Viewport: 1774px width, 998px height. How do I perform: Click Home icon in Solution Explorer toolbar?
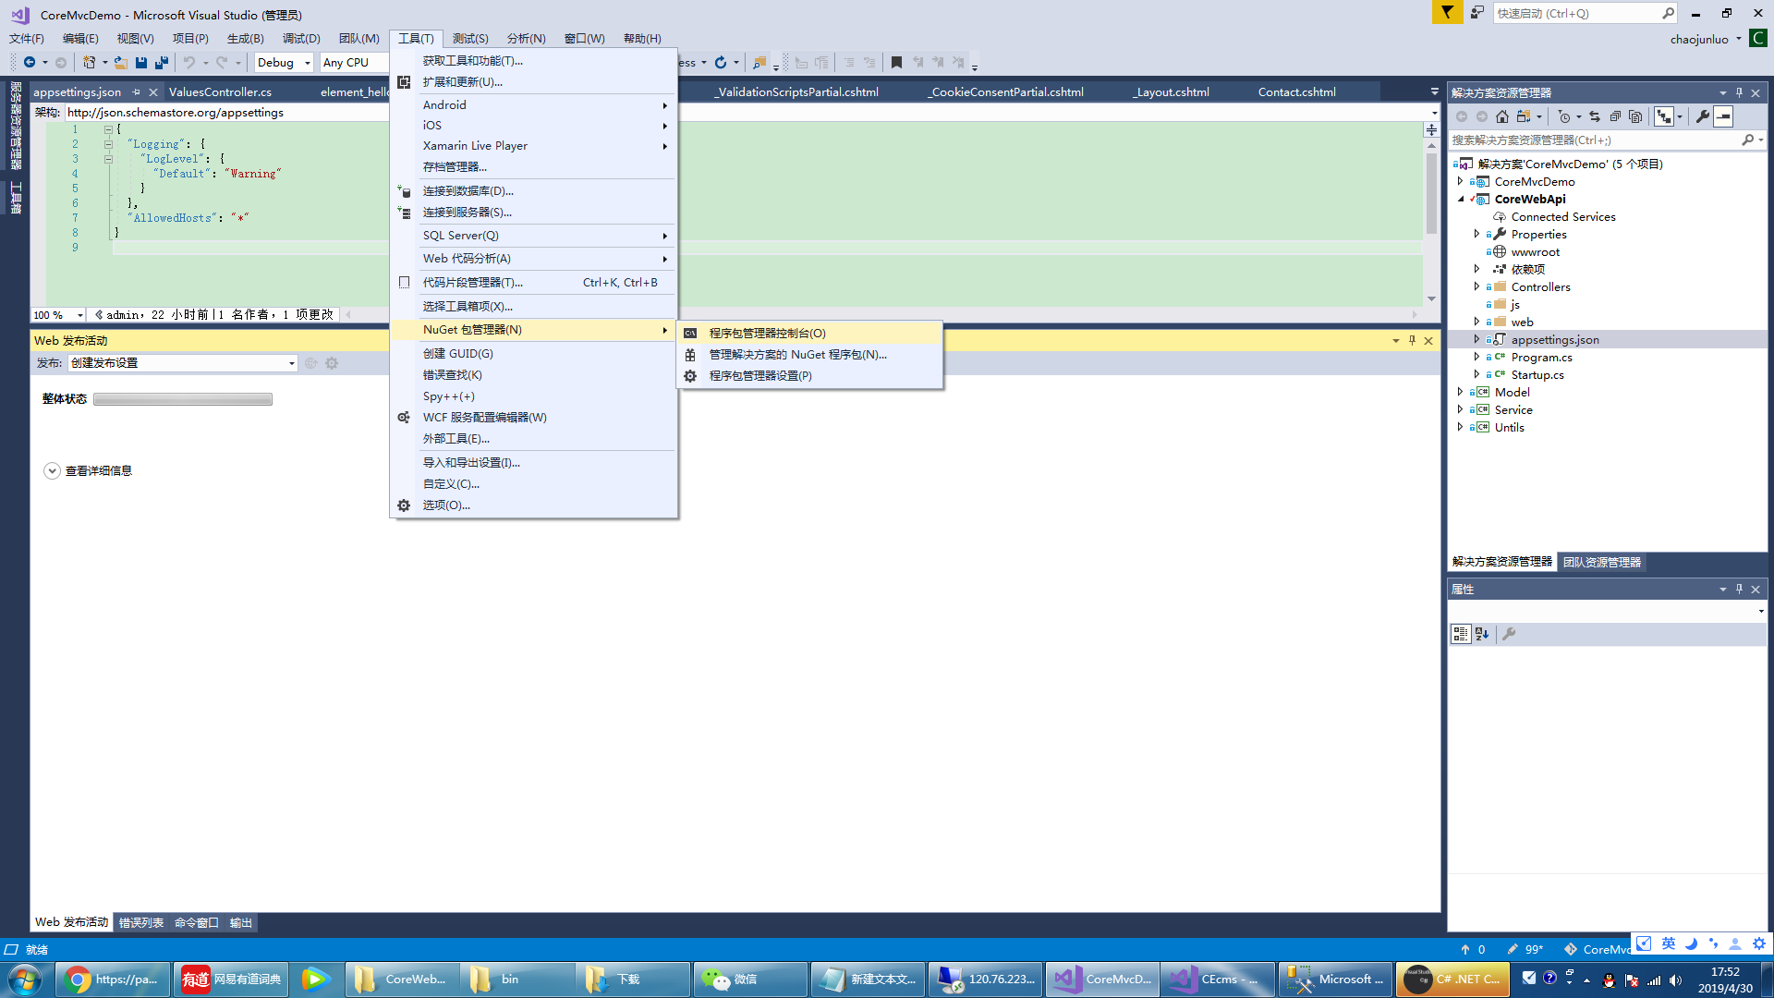click(x=1502, y=116)
